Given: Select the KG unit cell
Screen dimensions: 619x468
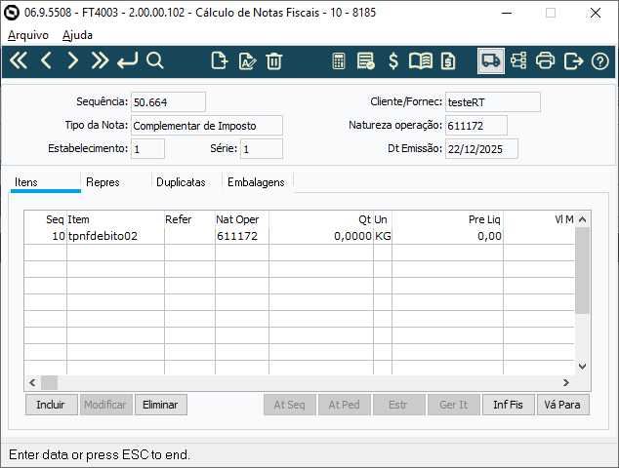Looking at the screenshot, I should [x=383, y=236].
